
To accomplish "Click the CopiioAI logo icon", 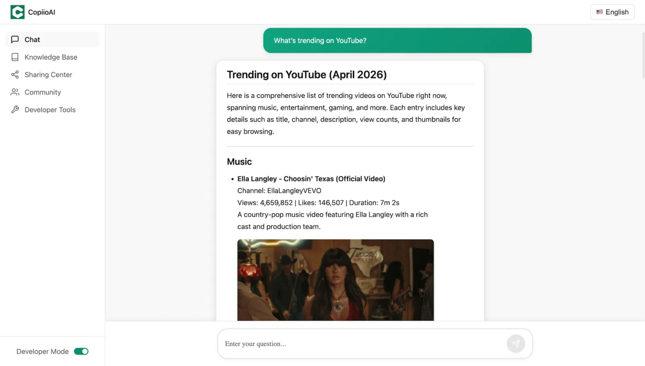I will (x=17, y=12).
